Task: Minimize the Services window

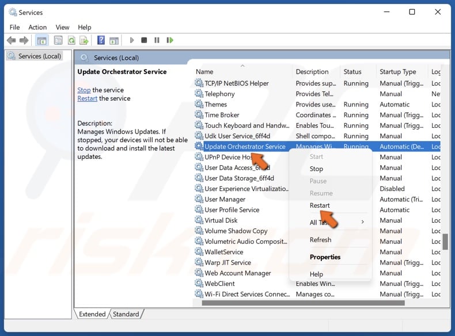Action: (x=386, y=12)
